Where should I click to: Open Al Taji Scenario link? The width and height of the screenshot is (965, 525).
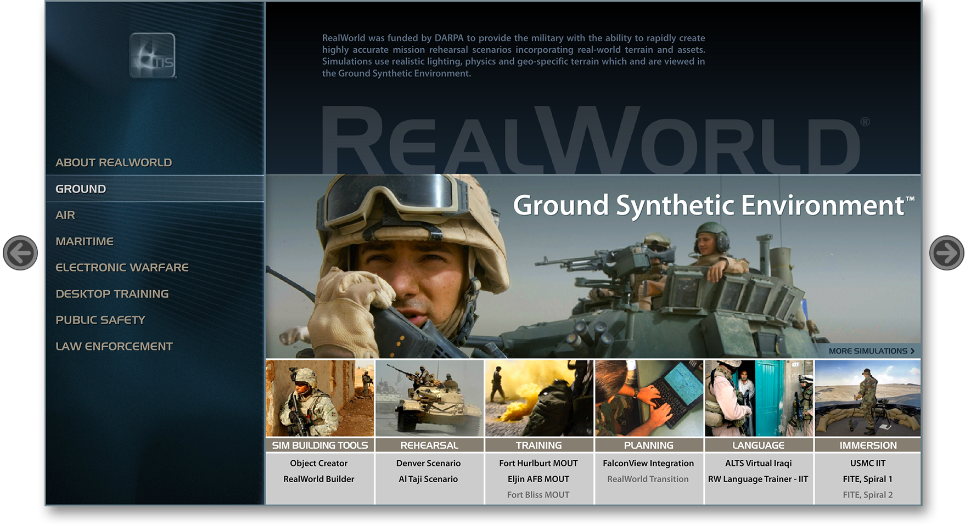(428, 479)
